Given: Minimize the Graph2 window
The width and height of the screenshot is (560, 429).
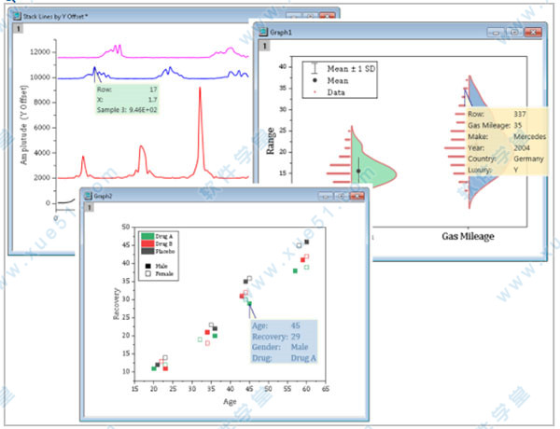Looking at the screenshot, I should point(326,196).
